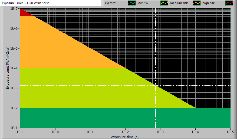Image resolution: width=237 pixels, height=139 pixels.
Task: Click the 1E+7 maximum on the y-axis
Action: tap(14, 9)
